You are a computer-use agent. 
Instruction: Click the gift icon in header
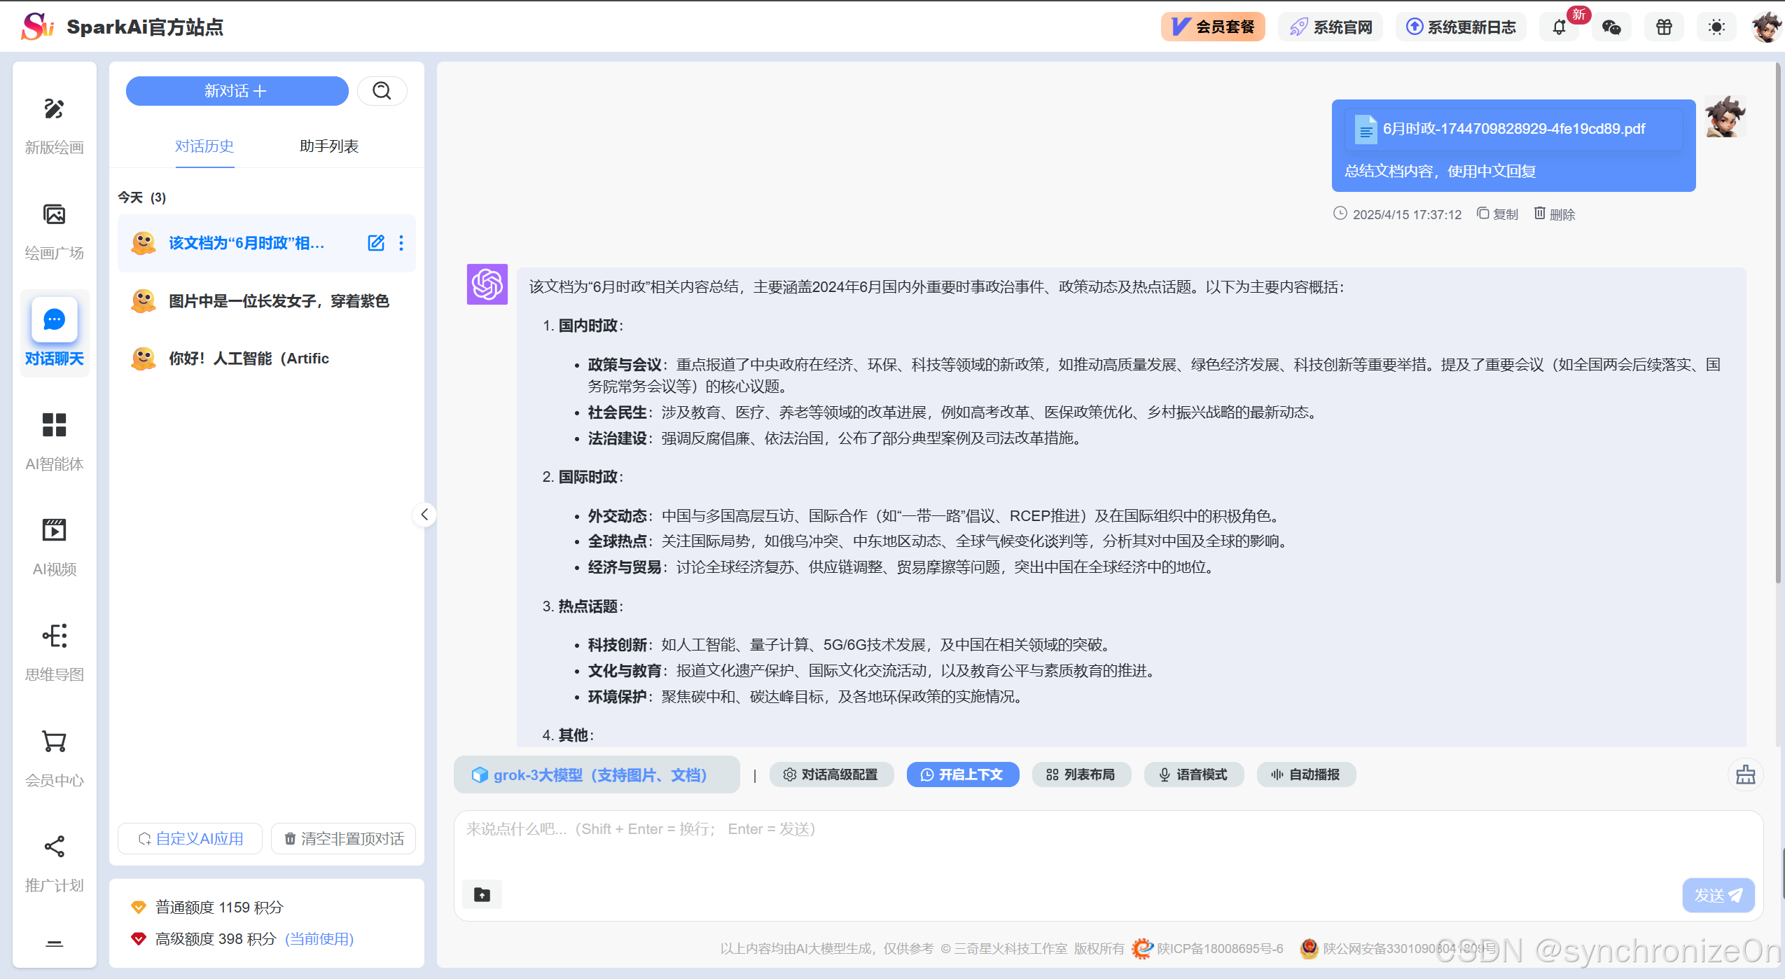1664,27
